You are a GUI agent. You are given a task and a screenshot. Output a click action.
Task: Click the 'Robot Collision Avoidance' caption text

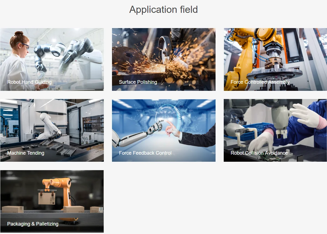[x=259, y=153]
